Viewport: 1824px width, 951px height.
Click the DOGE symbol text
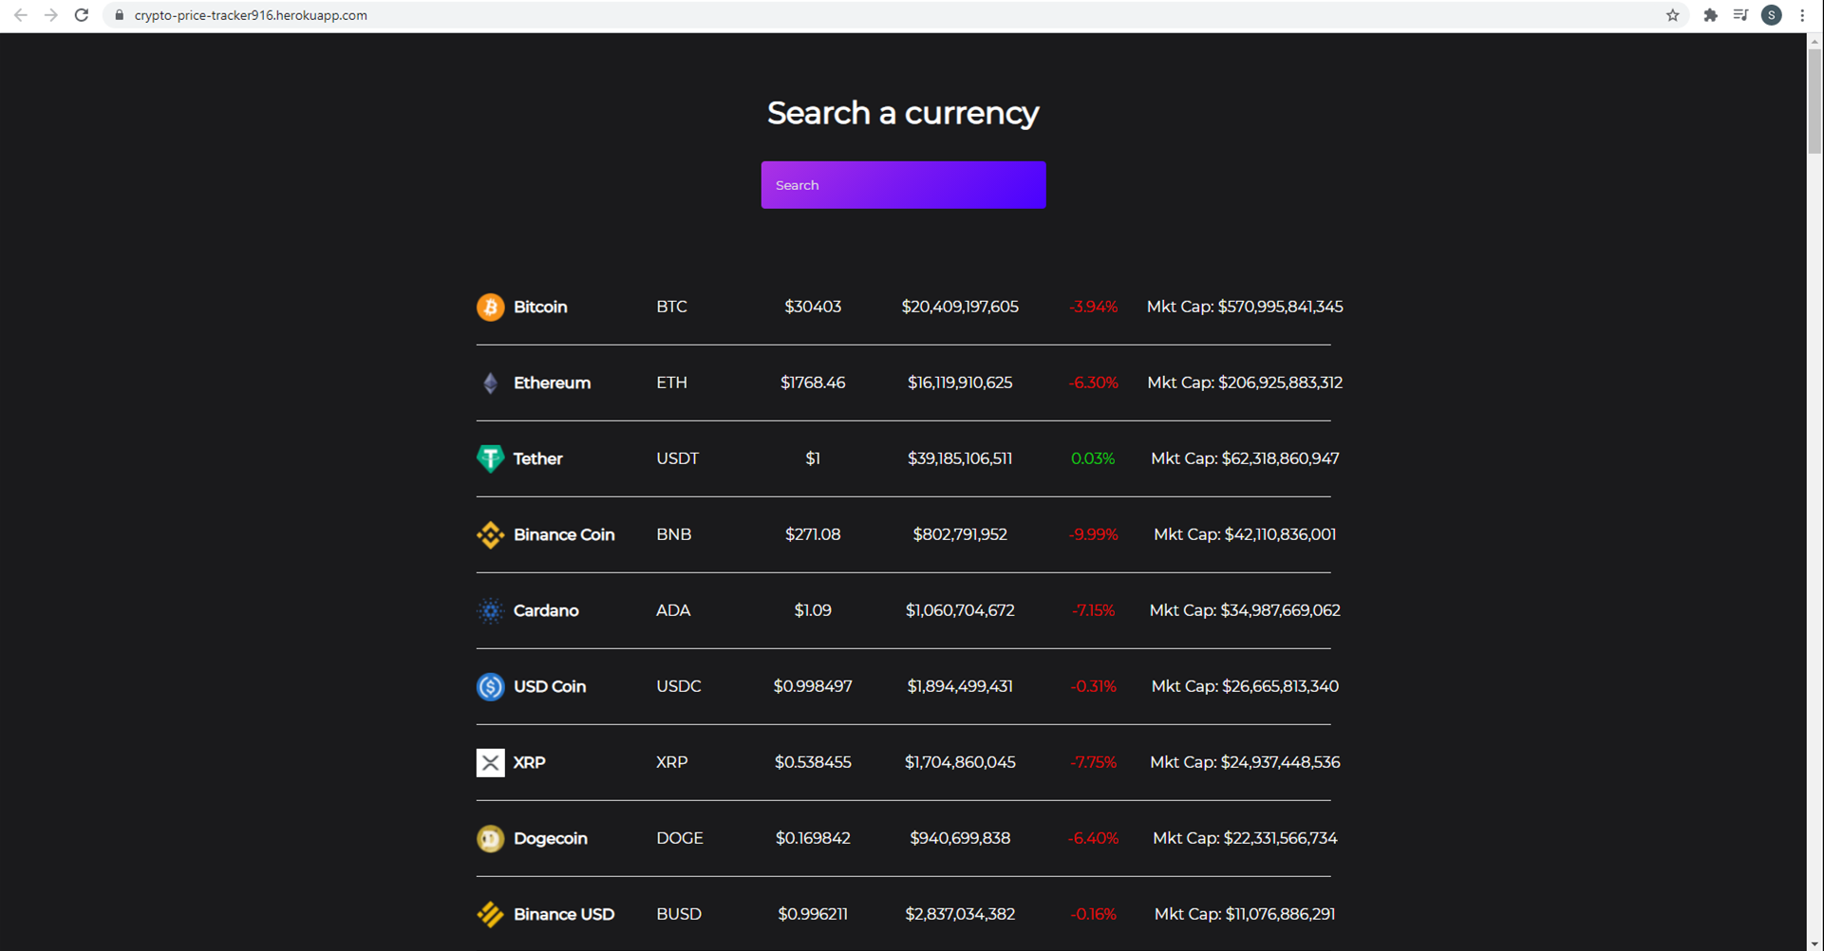click(x=680, y=838)
